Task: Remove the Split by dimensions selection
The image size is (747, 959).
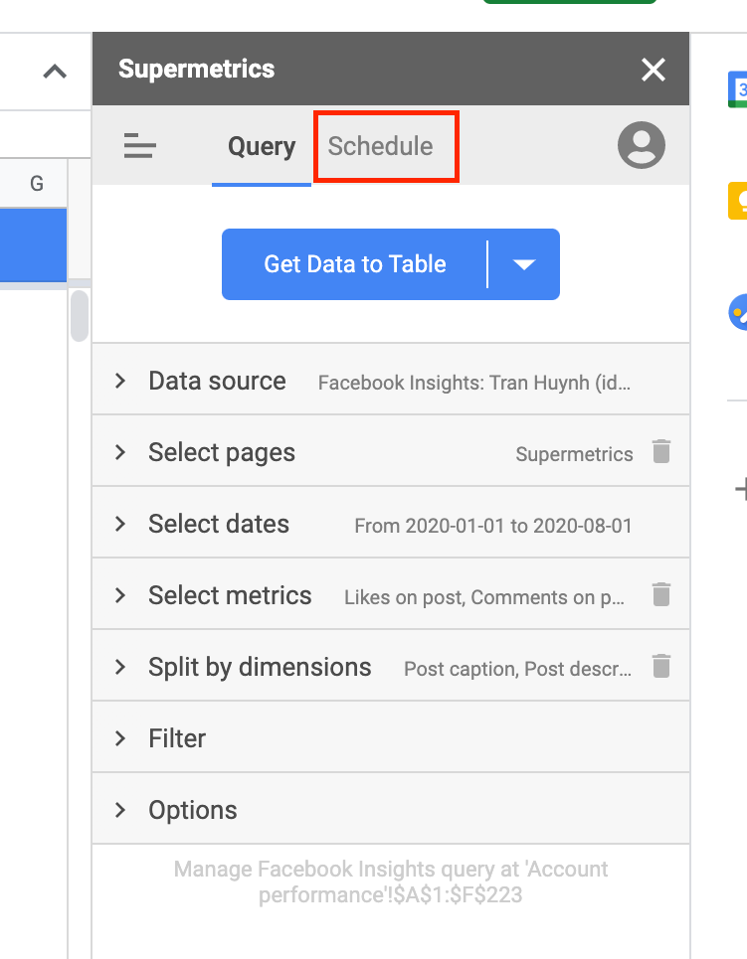Action: click(x=660, y=667)
